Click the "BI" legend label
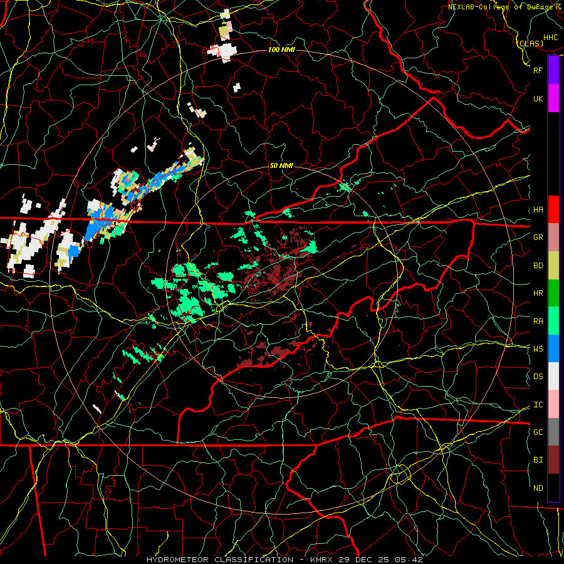 coord(538,460)
